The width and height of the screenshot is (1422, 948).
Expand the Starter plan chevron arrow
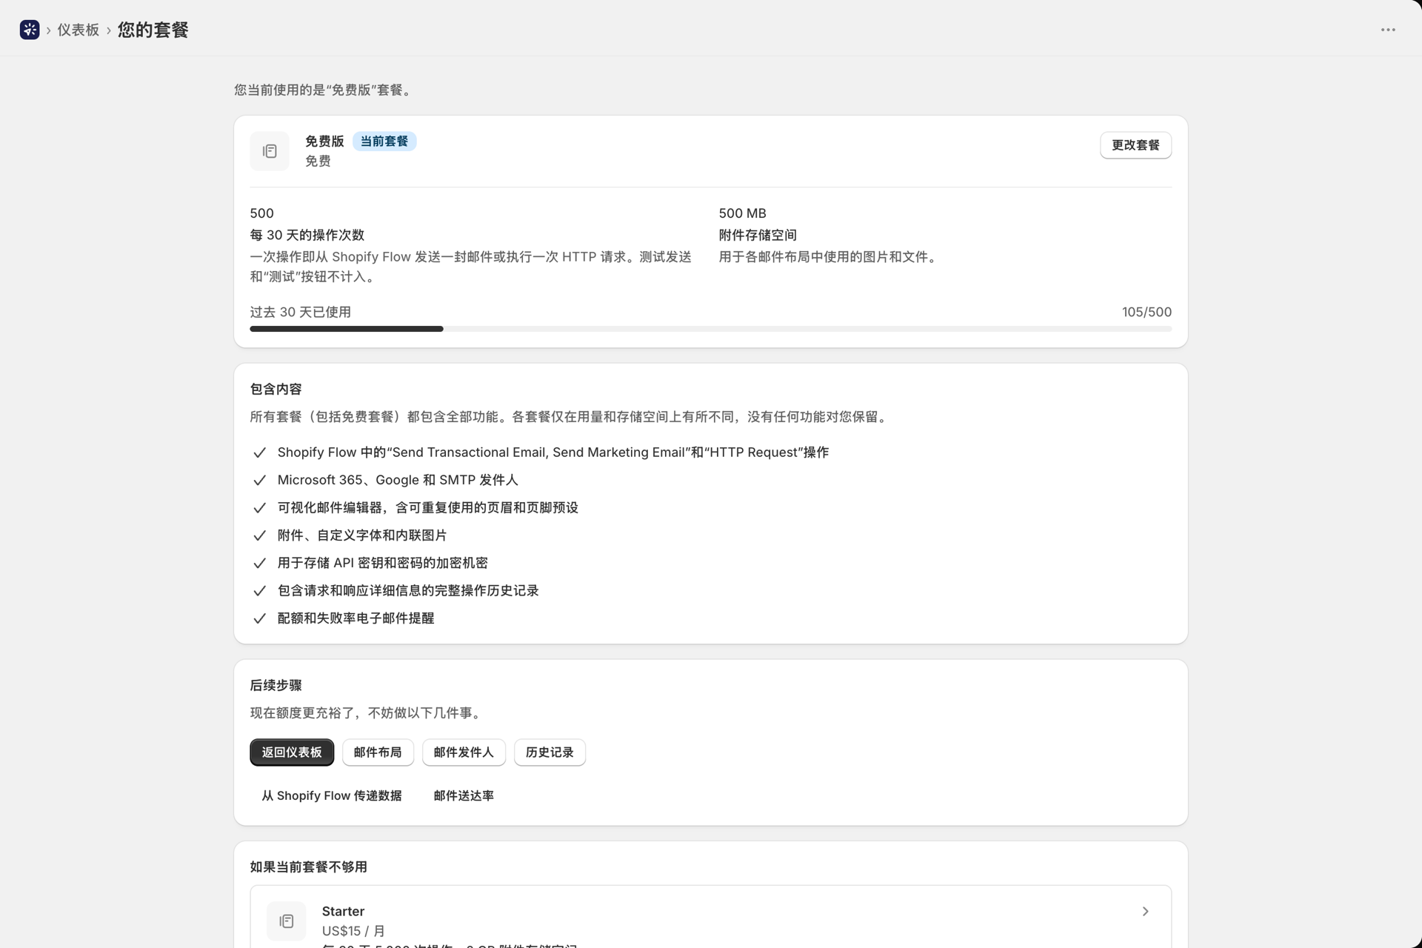(1145, 911)
